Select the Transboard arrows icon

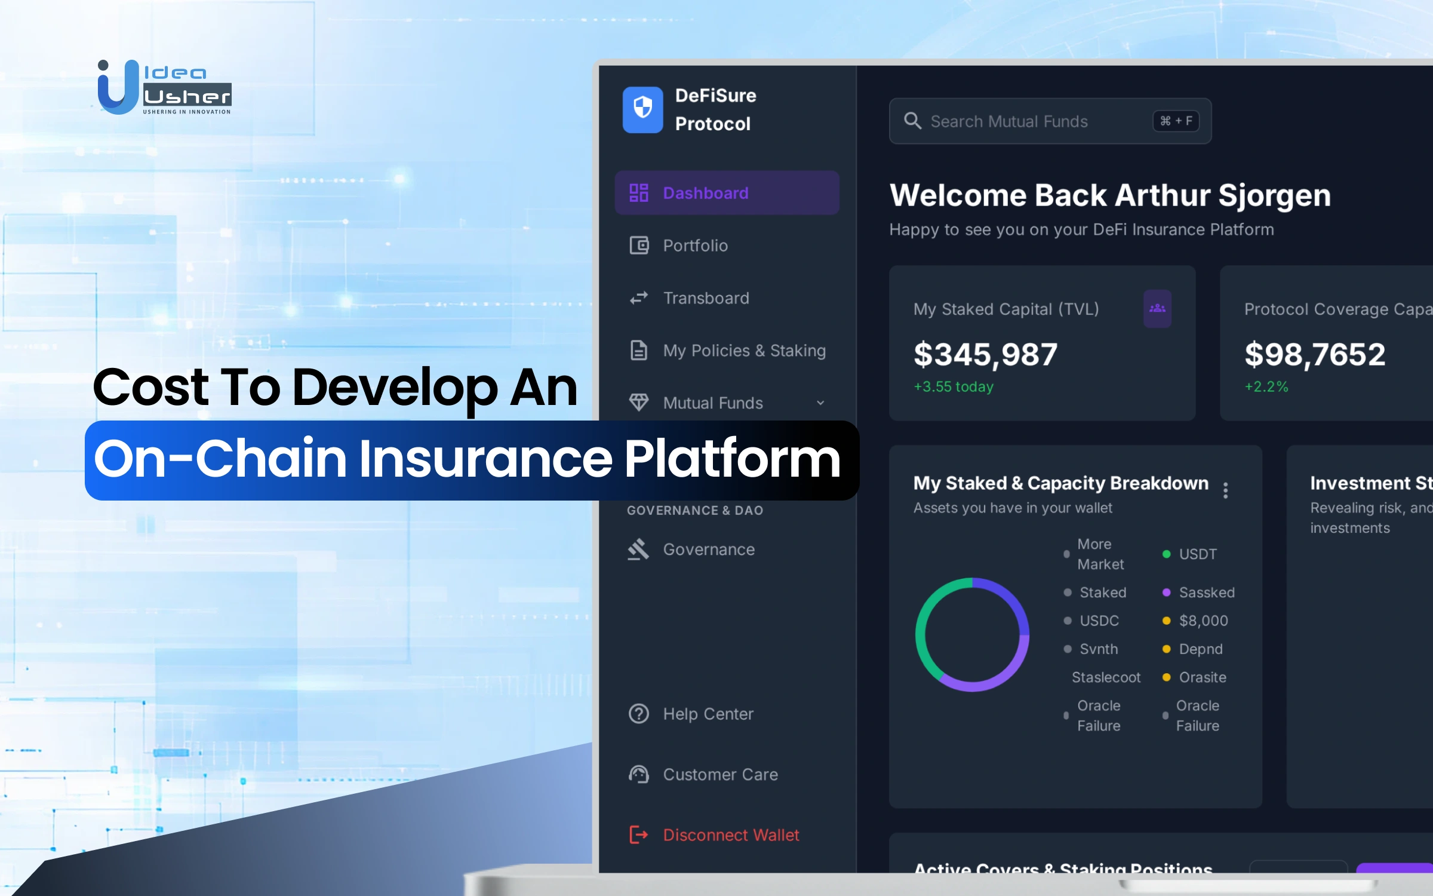coord(639,298)
